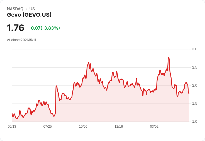The image size is (205, 141).
Task: Click the US country label
Action: (x=32, y=9)
